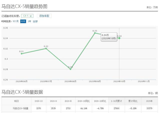The height and width of the screenshot is (113, 160).
Task: Click the 累计同比 column header
Action: [133, 101]
